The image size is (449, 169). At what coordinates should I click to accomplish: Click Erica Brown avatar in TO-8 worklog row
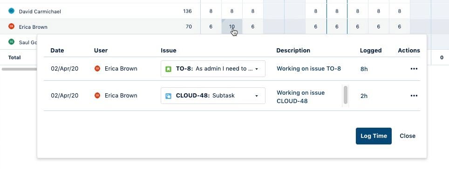point(97,69)
